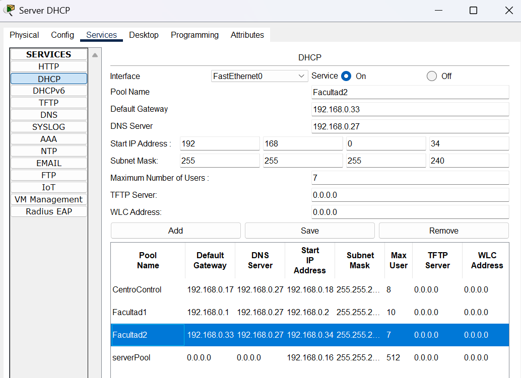Focus the Default Gateway field

(410, 109)
